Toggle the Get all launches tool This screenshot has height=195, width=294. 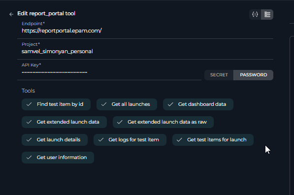[x=127, y=104]
